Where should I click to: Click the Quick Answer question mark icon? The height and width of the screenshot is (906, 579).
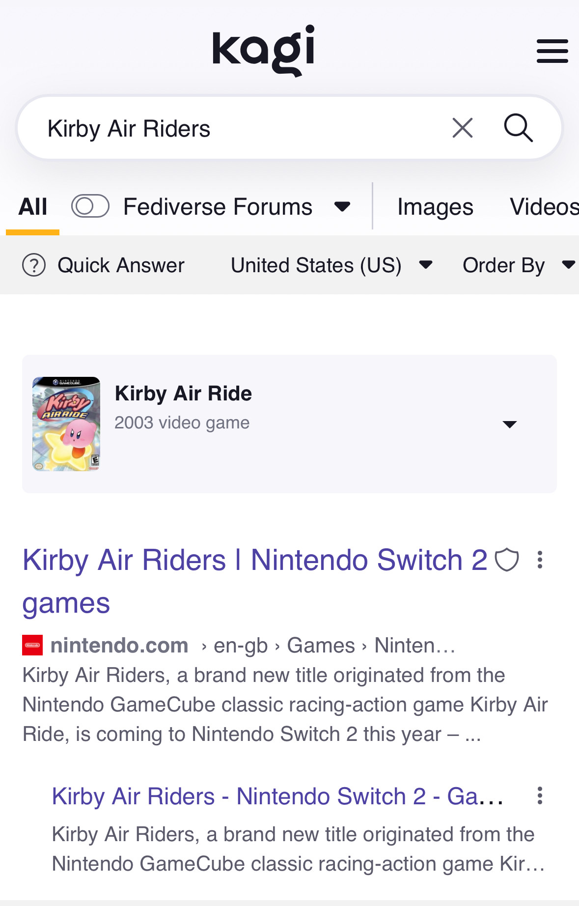34,265
